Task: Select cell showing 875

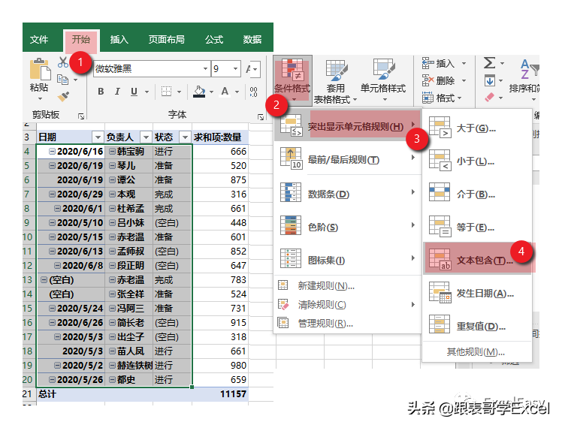Action: pyautogui.click(x=220, y=179)
